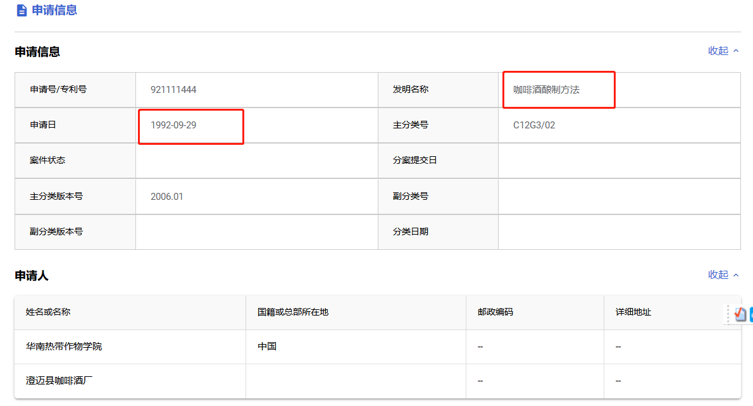This screenshot has height=406, width=753.
Task: Click applicant name 澄迈县咖啡酒厂
Action: tap(59, 381)
